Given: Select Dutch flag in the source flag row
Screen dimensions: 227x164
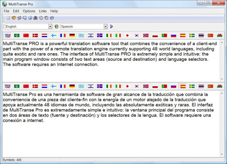Looking at the screenshot, I should [x=45, y=35].
